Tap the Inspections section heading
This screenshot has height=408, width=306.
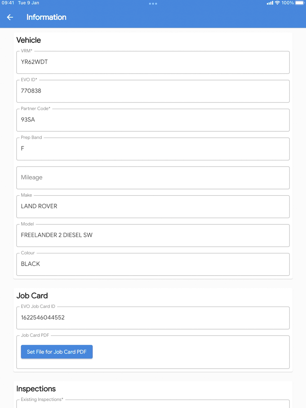pos(36,389)
